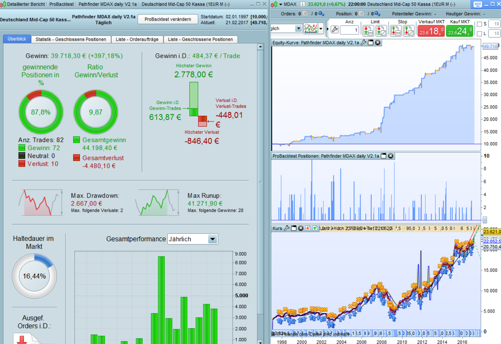Click the candlestick icon in MDAX title bar
This screenshot has width=501, height=344.
coord(274,4)
